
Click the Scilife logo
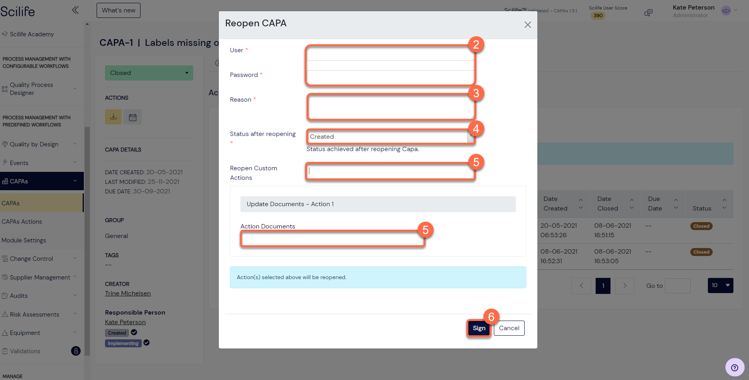(18, 11)
